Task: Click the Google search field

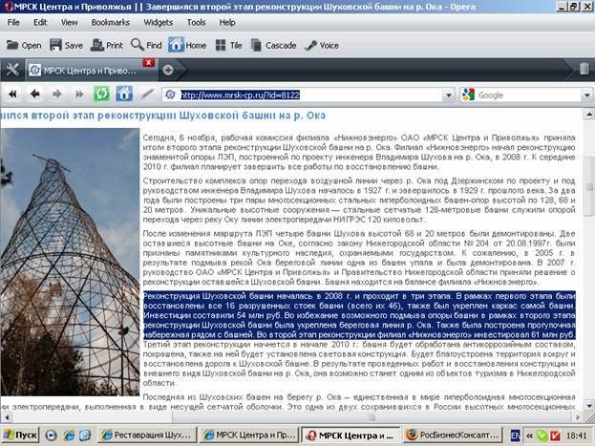Action: 528,96
